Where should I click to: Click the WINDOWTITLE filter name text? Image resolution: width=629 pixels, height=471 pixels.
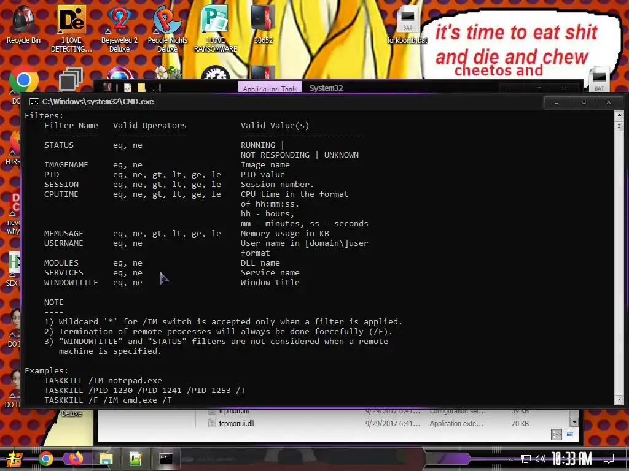tap(71, 282)
